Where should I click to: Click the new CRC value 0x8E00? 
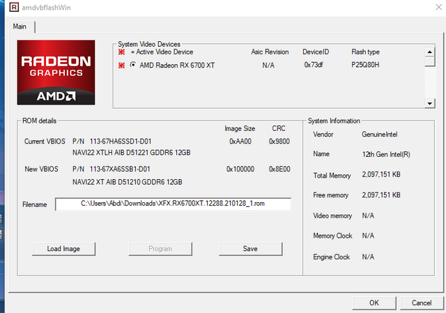(279, 169)
